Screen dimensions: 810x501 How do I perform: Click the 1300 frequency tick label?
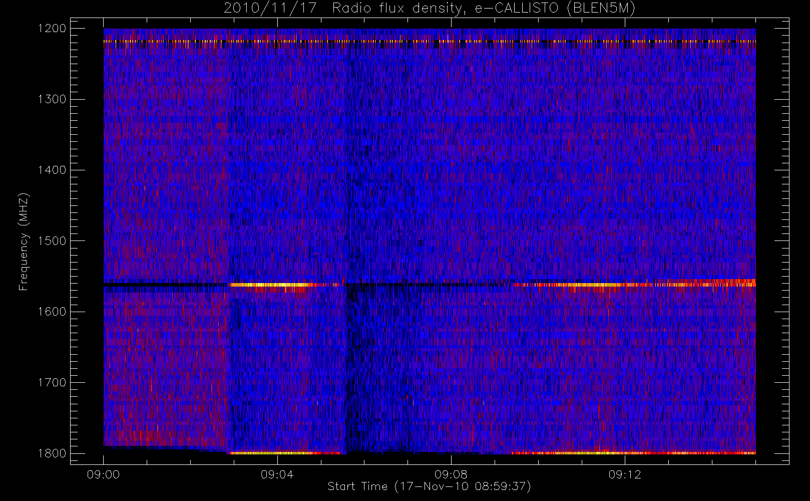pyautogui.click(x=52, y=99)
